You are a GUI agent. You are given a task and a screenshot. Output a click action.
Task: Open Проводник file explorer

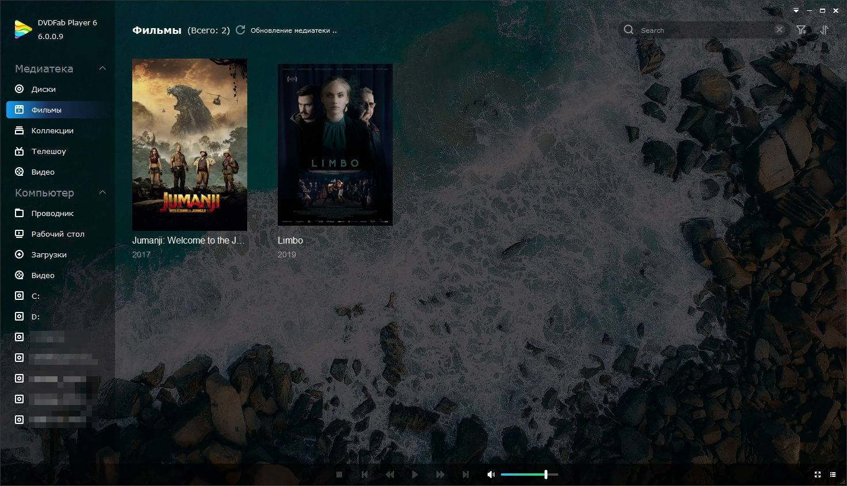point(52,213)
